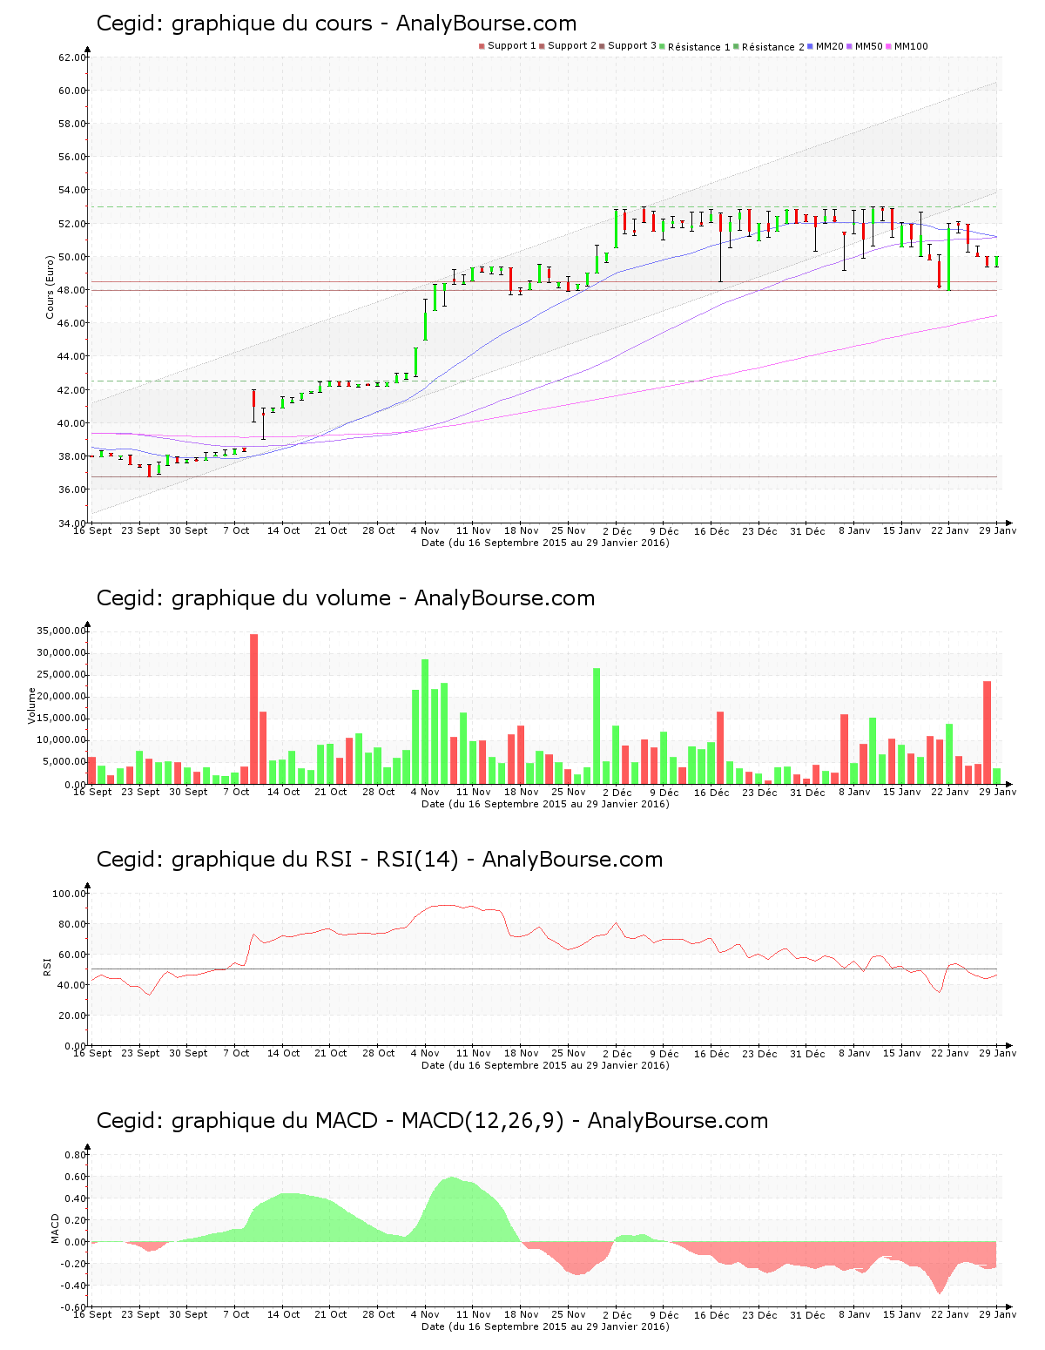Select the 'Résistance 1' legend label

[699, 47]
